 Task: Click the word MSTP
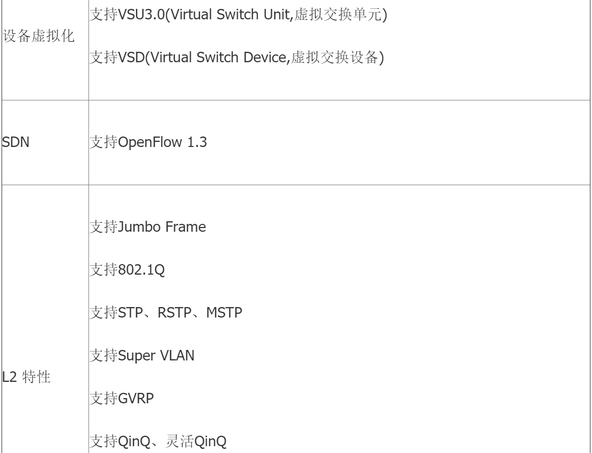pos(224,313)
